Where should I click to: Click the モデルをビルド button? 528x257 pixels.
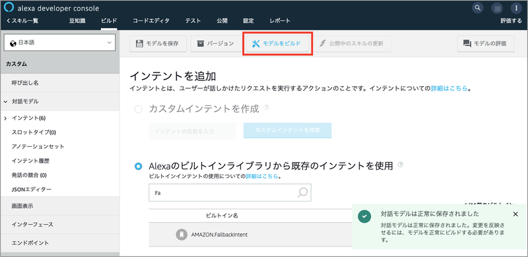point(277,43)
